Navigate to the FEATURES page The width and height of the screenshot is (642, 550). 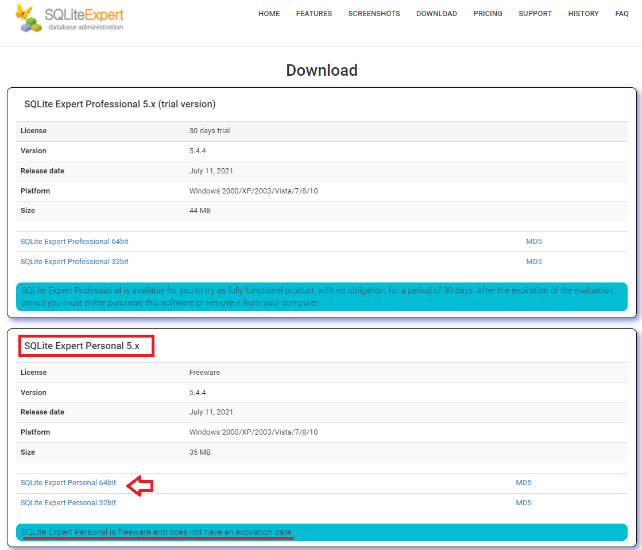pos(314,13)
